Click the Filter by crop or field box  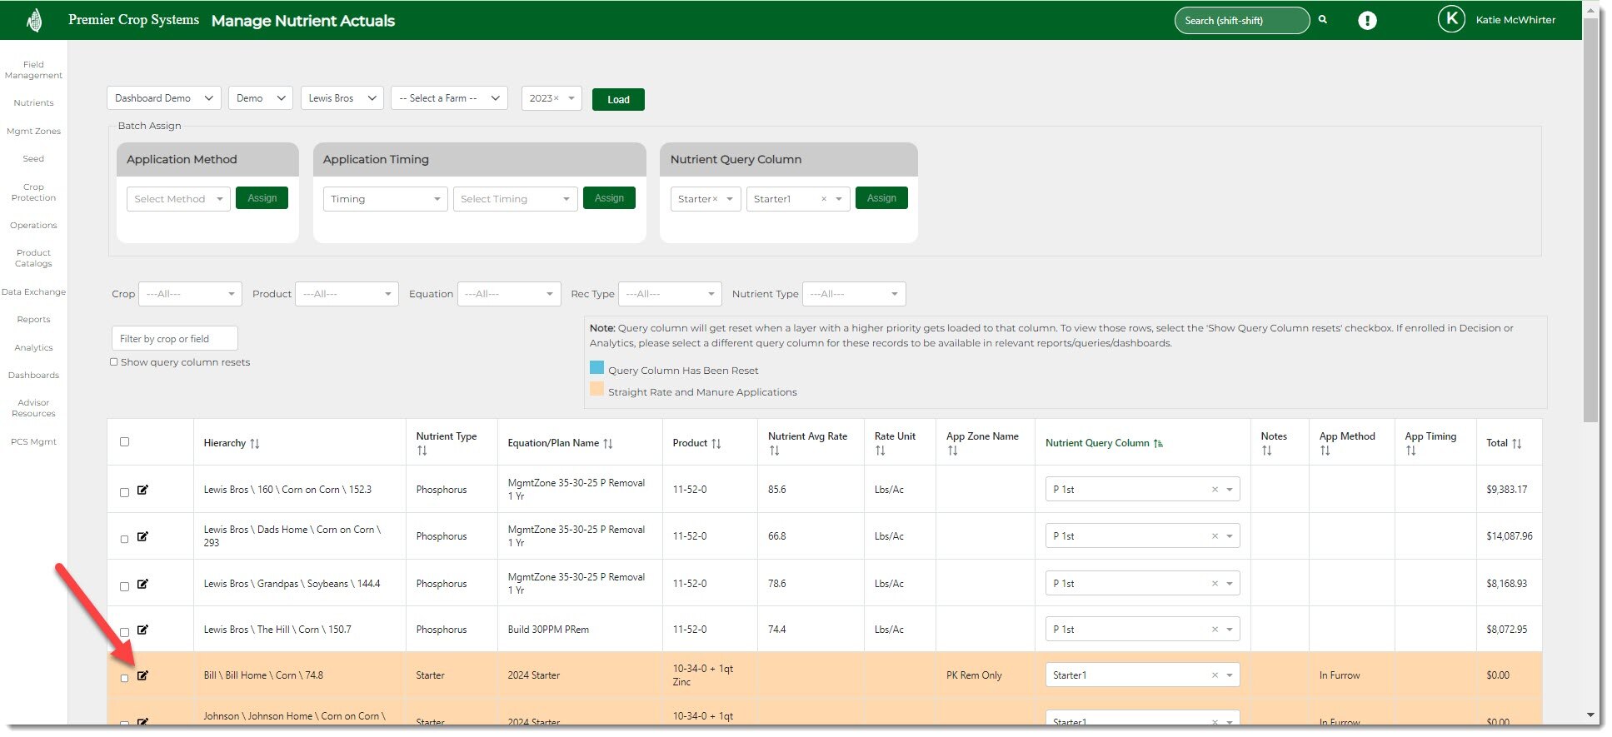[174, 339]
